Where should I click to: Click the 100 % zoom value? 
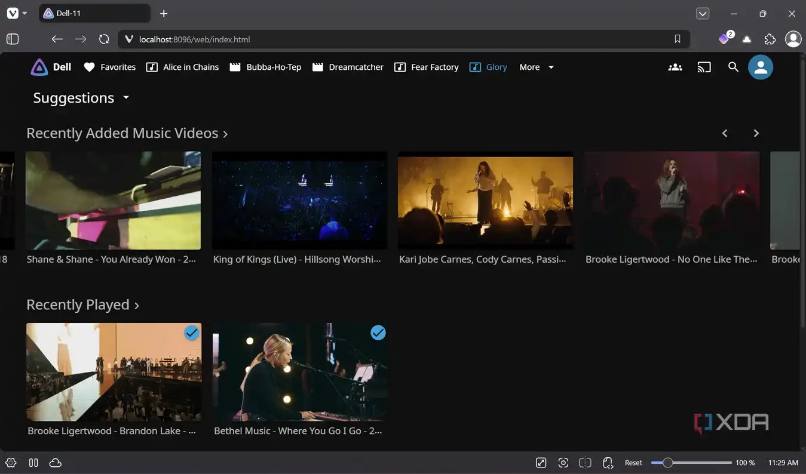click(745, 463)
